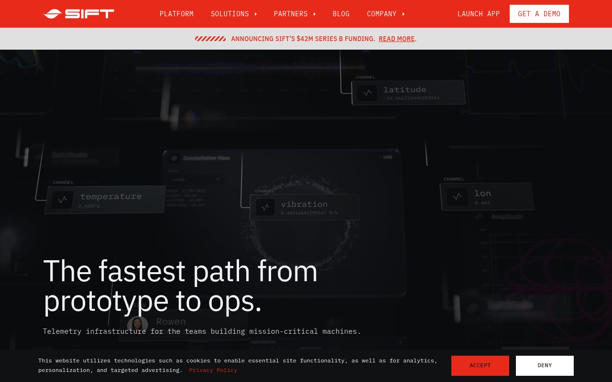Expand the Partners dropdown menu
The width and height of the screenshot is (612, 382).
pos(295,14)
